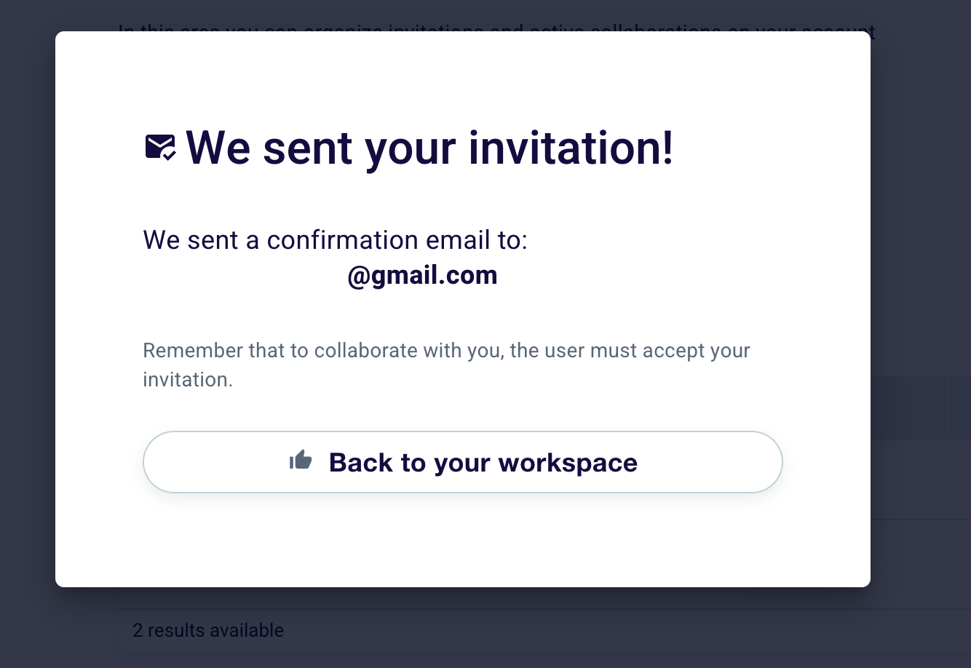This screenshot has width=971, height=668.
Task: Click the We sent your invitation heading
Action: click(429, 148)
